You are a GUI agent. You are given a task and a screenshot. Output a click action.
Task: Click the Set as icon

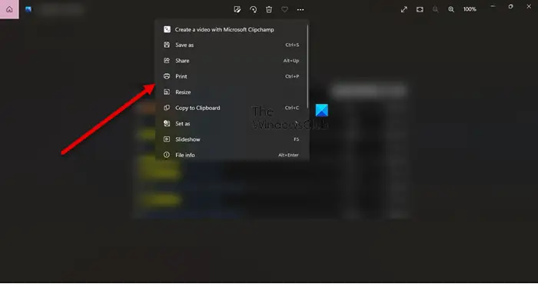click(x=167, y=124)
